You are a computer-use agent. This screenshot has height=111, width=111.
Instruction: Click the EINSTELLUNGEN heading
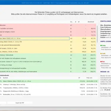pyautogui.click(x=106, y=21)
